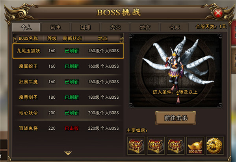Screen dimensions: 236x162
Task: Select the 合服 tab
Action: (175, 28)
